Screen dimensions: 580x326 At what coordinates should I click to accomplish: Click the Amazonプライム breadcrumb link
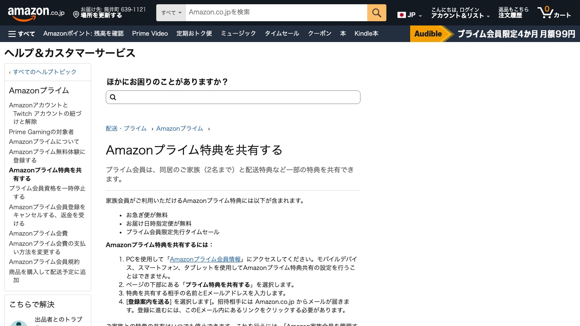180,129
